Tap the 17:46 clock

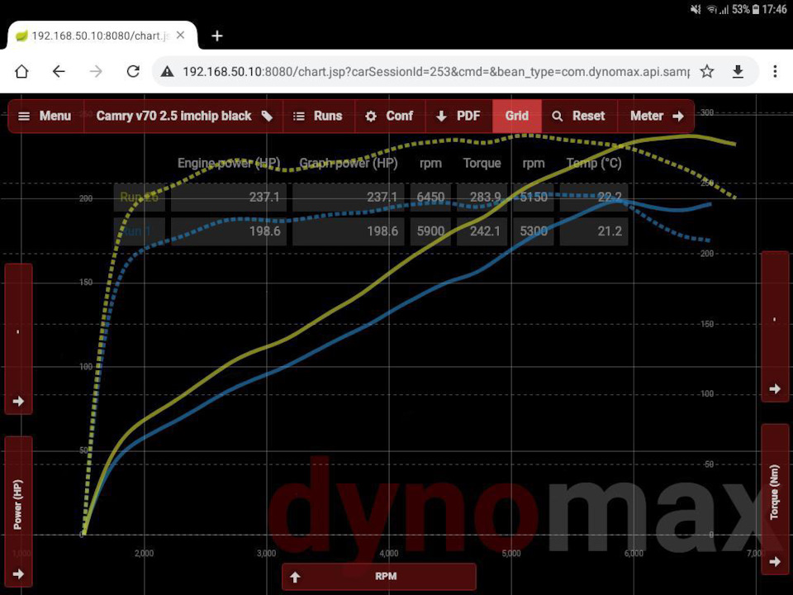tap(774, 9)
